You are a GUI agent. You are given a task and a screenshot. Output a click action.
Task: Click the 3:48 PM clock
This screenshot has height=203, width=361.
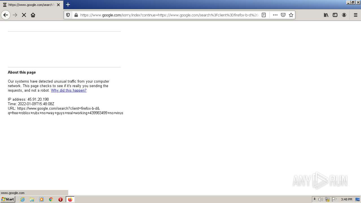point(346,199)
